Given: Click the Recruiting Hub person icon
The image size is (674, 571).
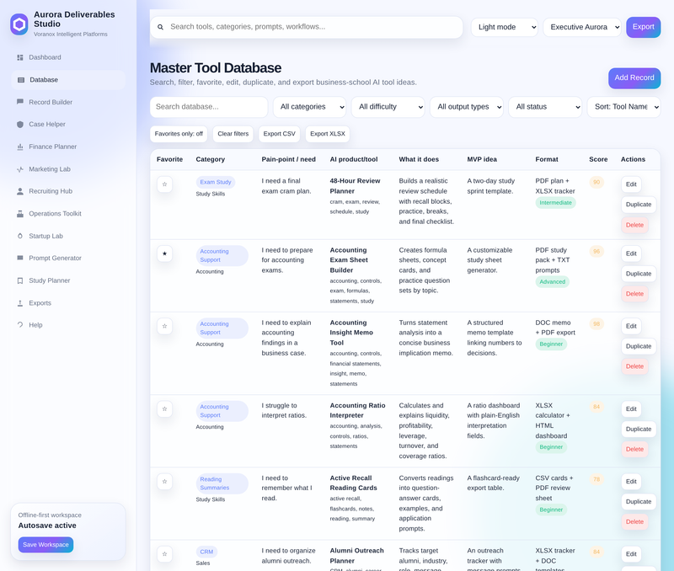Looking at the screenshot, I should 19,192.
